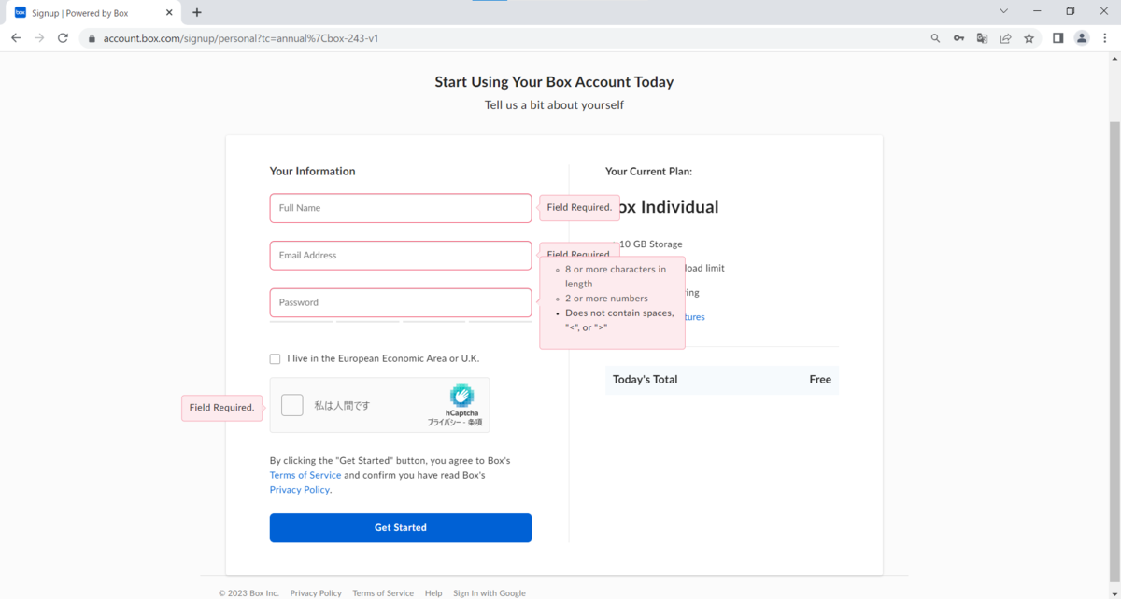
Task: Click 'Field Required.' tooltip beside captcha
Action: pos(221,408)
